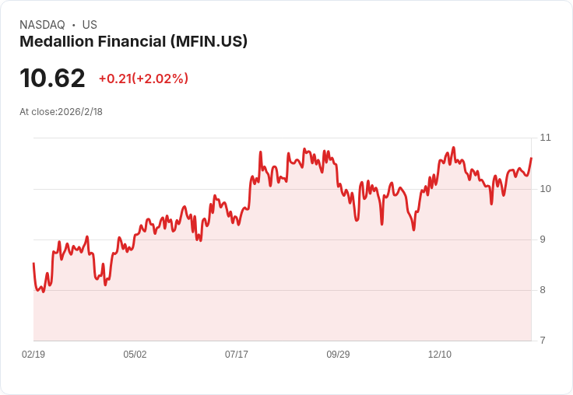Click the 11 price axis label
The width and height of the screenshot is (573, 395).
click(x=545, y=138)
